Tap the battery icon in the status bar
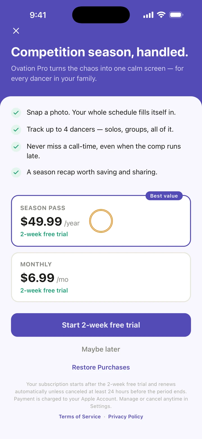 [176, 15]
